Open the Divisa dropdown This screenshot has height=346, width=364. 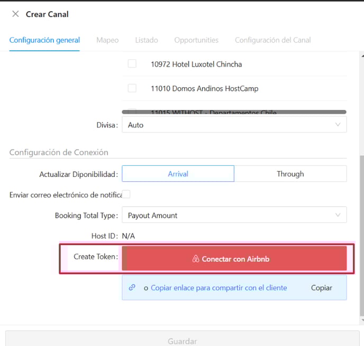(234, 125)
